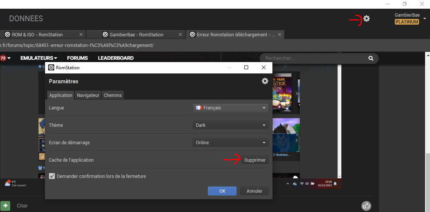Close the ROM & ISO tab
This screenshot has width=430, height=212.
[x=81, y=34]
